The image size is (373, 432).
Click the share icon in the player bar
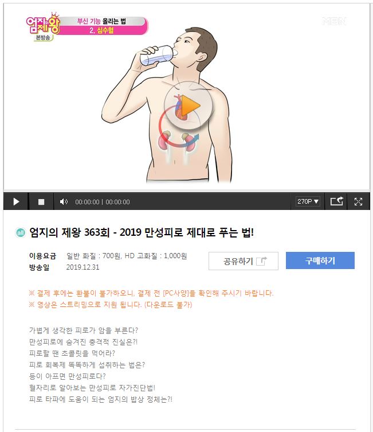pos(337,201)
